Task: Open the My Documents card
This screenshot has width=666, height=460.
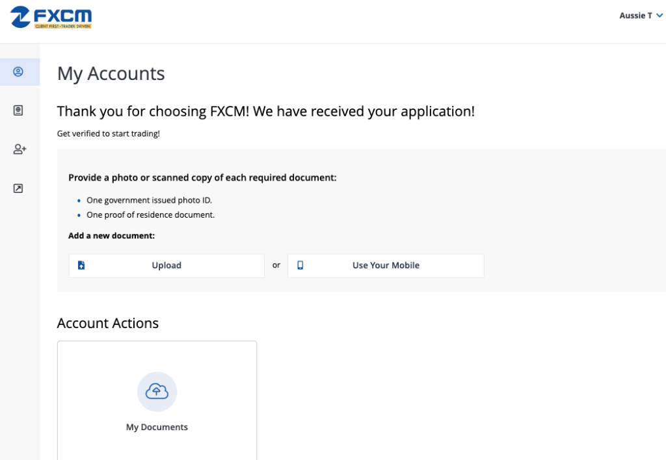Action: pyautogui.click(x=157, y=400)
